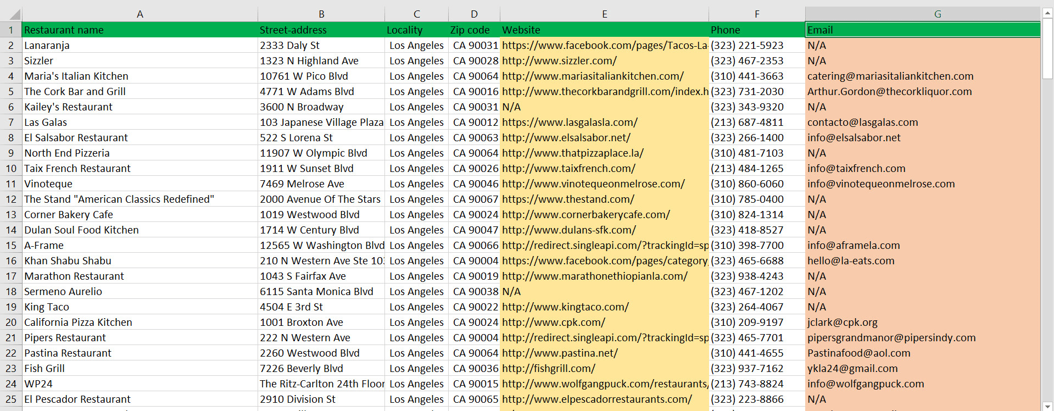Click the Website header cell
Image resolution: width=1054 pixels, height=411 pixels.
604,30
